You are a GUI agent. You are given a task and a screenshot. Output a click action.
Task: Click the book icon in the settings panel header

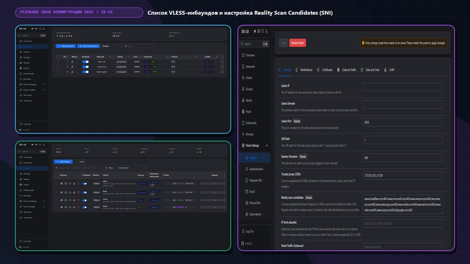coord(259,31)
